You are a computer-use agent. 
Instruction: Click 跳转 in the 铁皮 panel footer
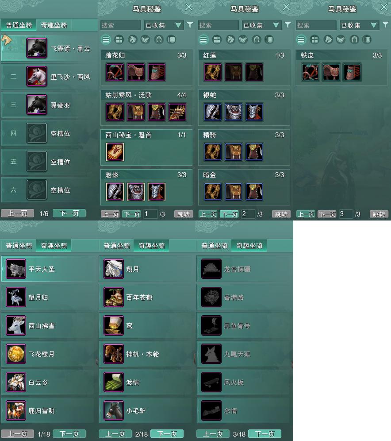[379, 214]
